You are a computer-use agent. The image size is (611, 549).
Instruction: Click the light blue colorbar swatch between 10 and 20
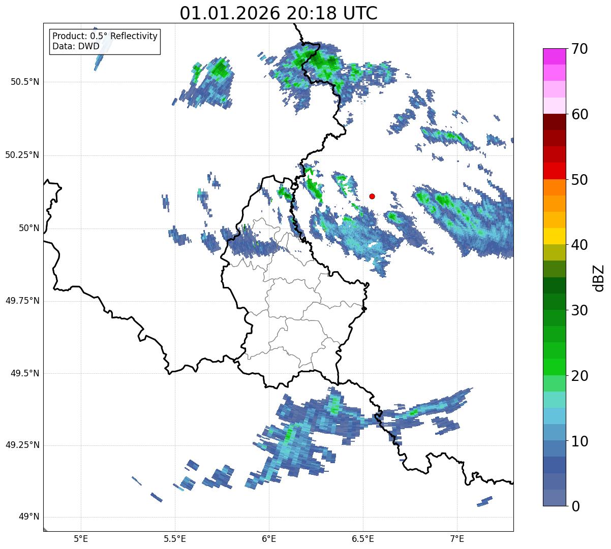pyautogui.click(x=555, y=416)
